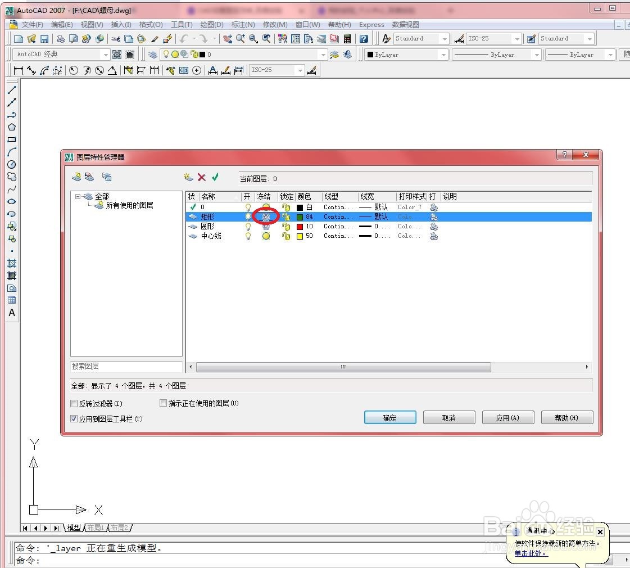
Task: Uncheck the 应用到图层工具栏 checkbox
Action: coord(74,418)
